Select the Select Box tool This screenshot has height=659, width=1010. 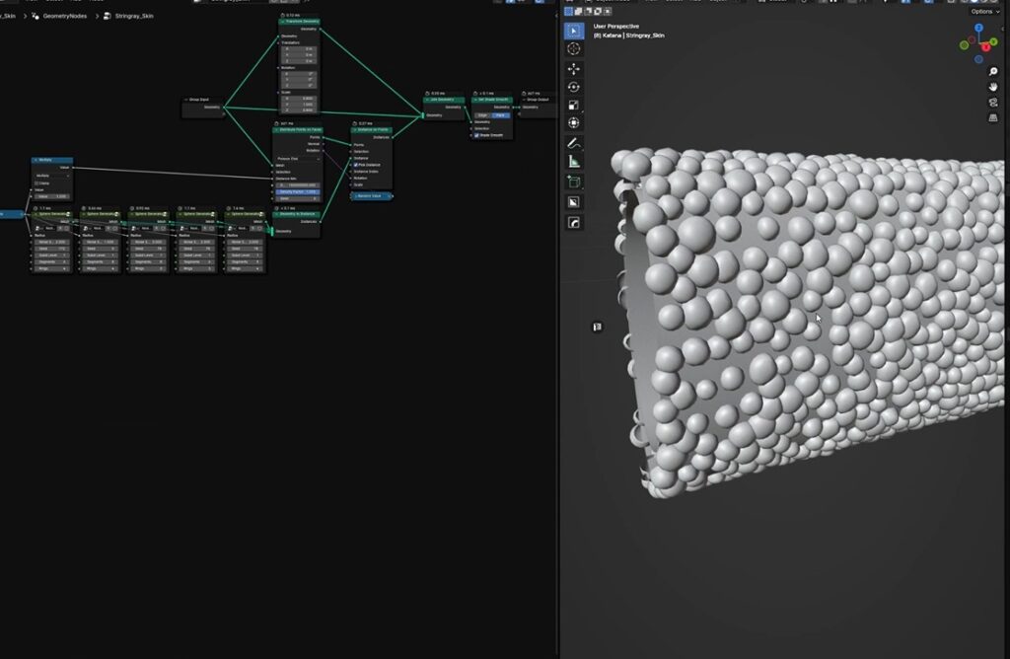click(x=574, y=31)
